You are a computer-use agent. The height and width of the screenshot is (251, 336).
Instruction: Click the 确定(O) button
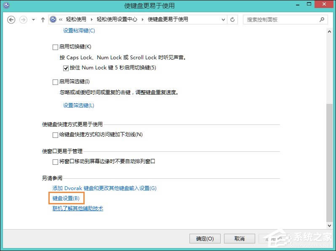coord(205,238)
